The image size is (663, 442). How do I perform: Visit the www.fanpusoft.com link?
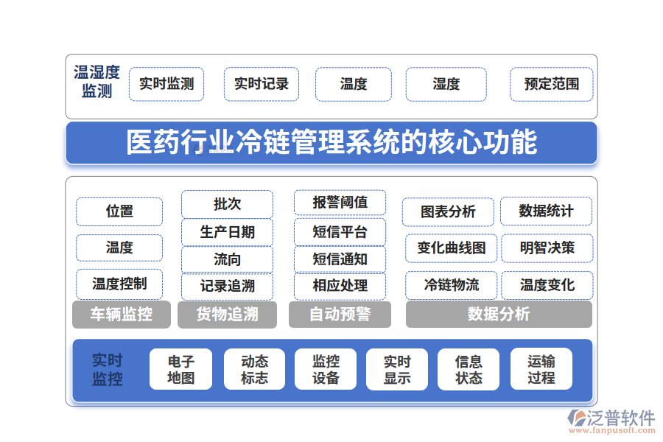[612, 429]
